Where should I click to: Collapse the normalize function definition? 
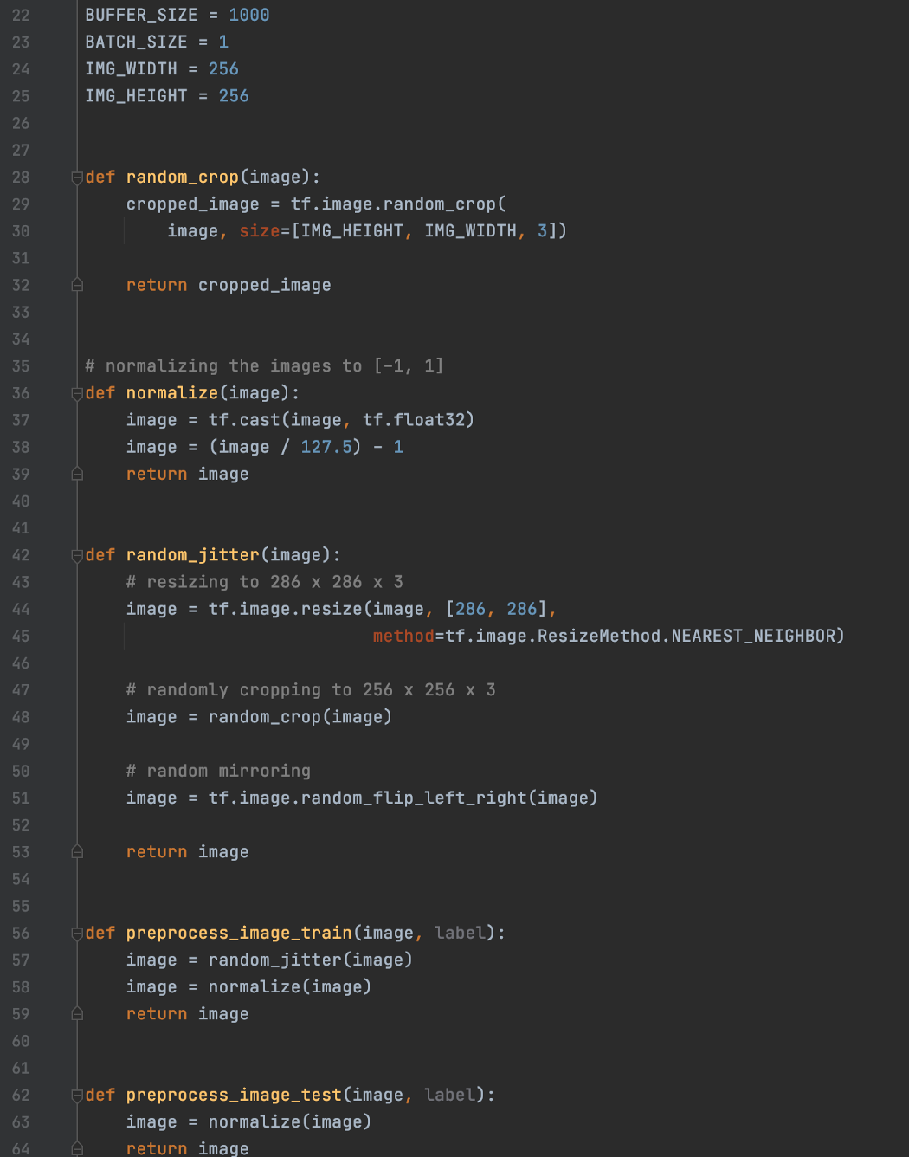(x=77, y=393)
